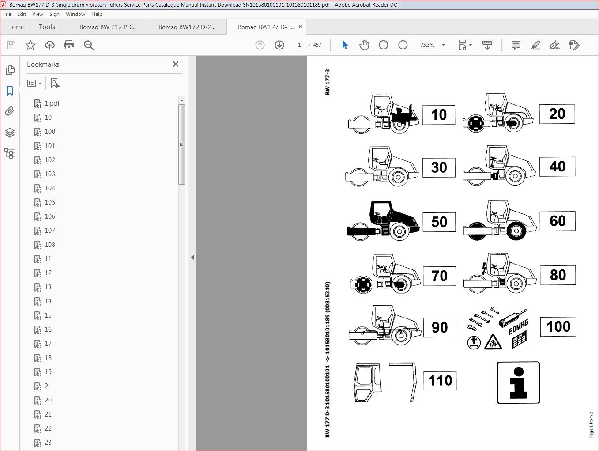Image resolution: width=599 pixels, height=451 pixels.
Task: Open the Layers panel icon
Action: click(10, 133)
